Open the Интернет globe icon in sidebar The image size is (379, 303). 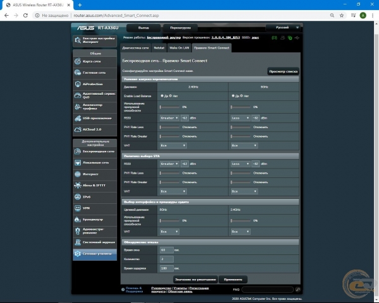(78, 174)
